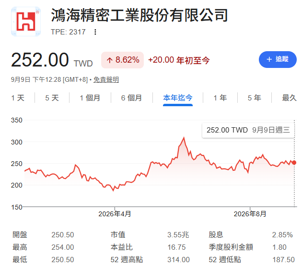Open the 免責聲明 disclaimer link
Viewport: 302px width, 266px height.
106,79
